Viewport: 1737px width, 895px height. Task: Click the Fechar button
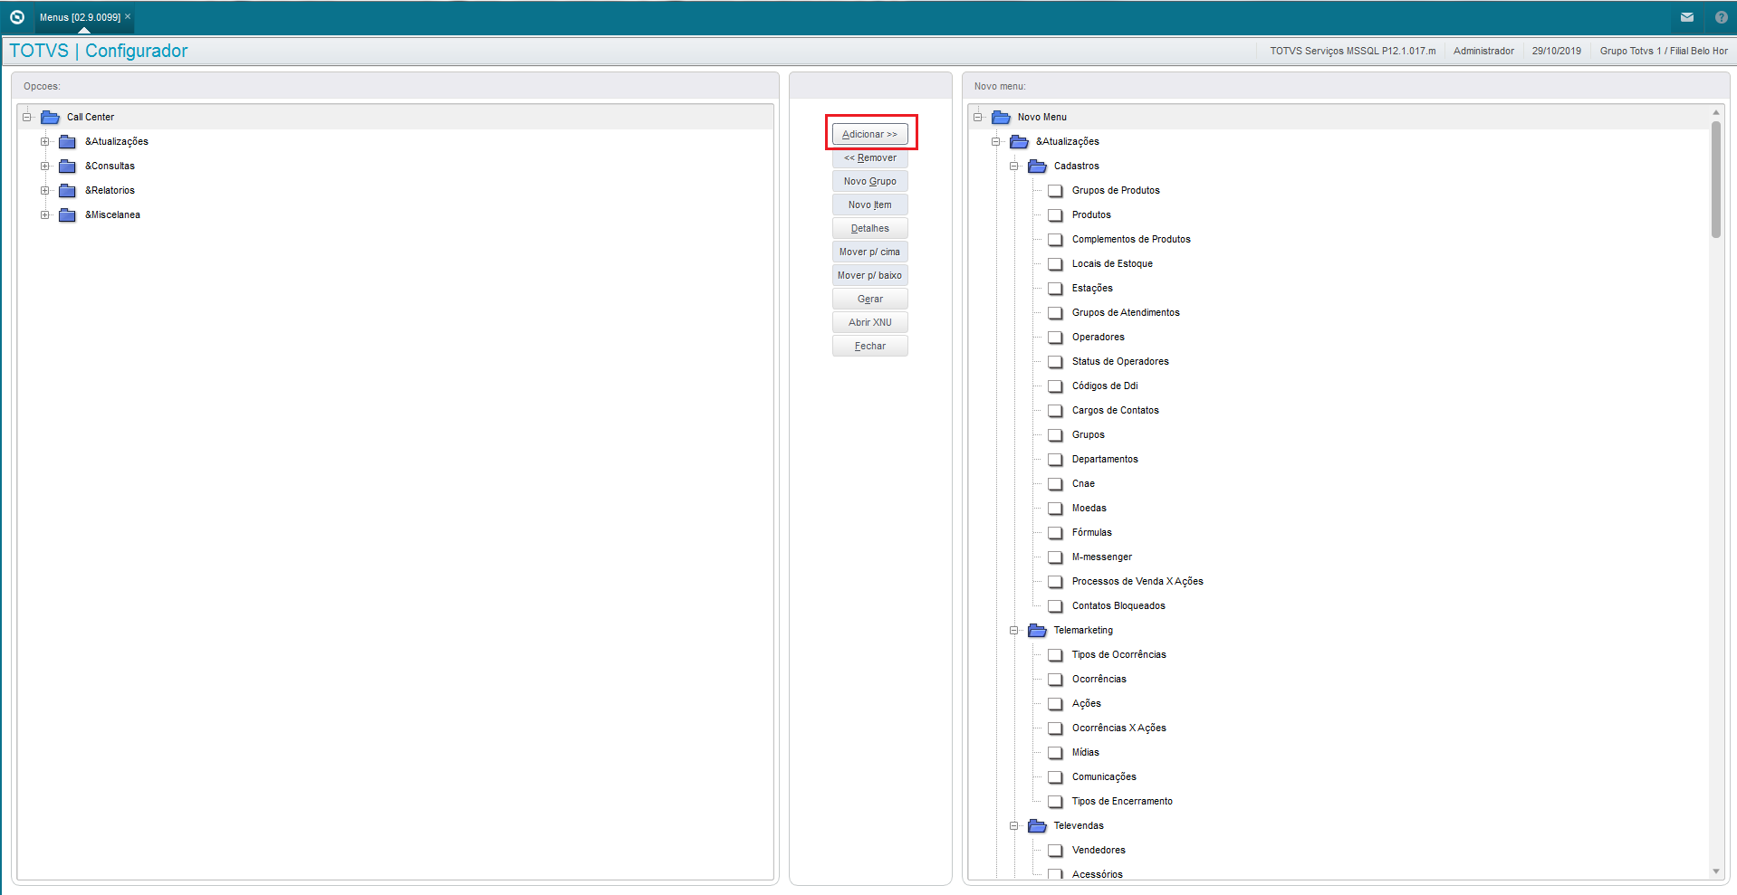(x=870, y=346)
